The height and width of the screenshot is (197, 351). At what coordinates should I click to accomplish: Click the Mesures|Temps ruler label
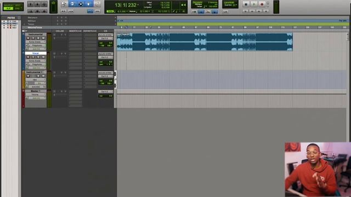click(35, 27)
